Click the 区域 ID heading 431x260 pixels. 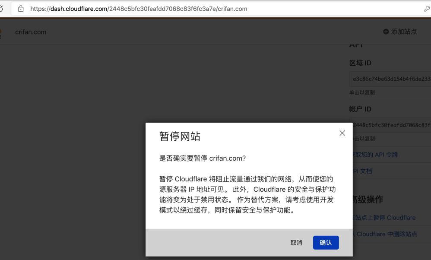(360, 63)
